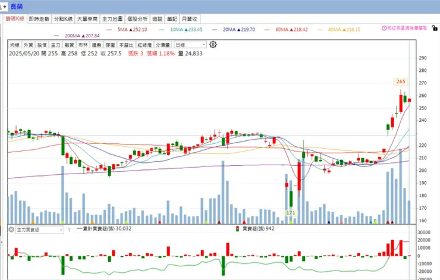The height and width of the screenshot is (280, 440).
Task: Click the 5MA 252.10 legend entry
Action: [x=127, y=30]
